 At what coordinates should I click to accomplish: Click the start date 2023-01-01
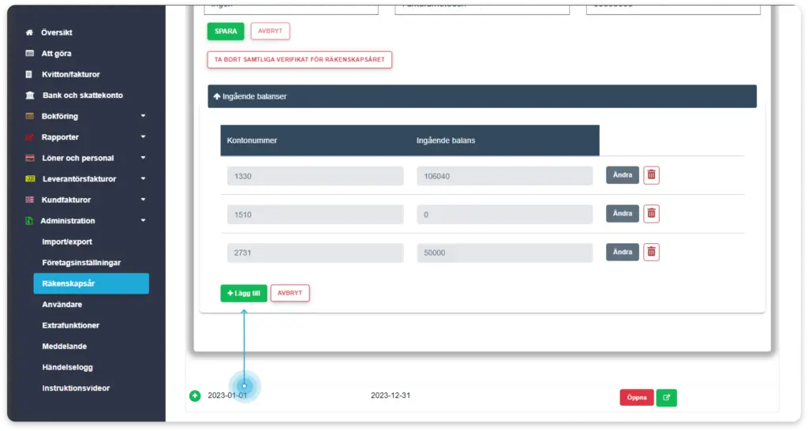[227, 395]
